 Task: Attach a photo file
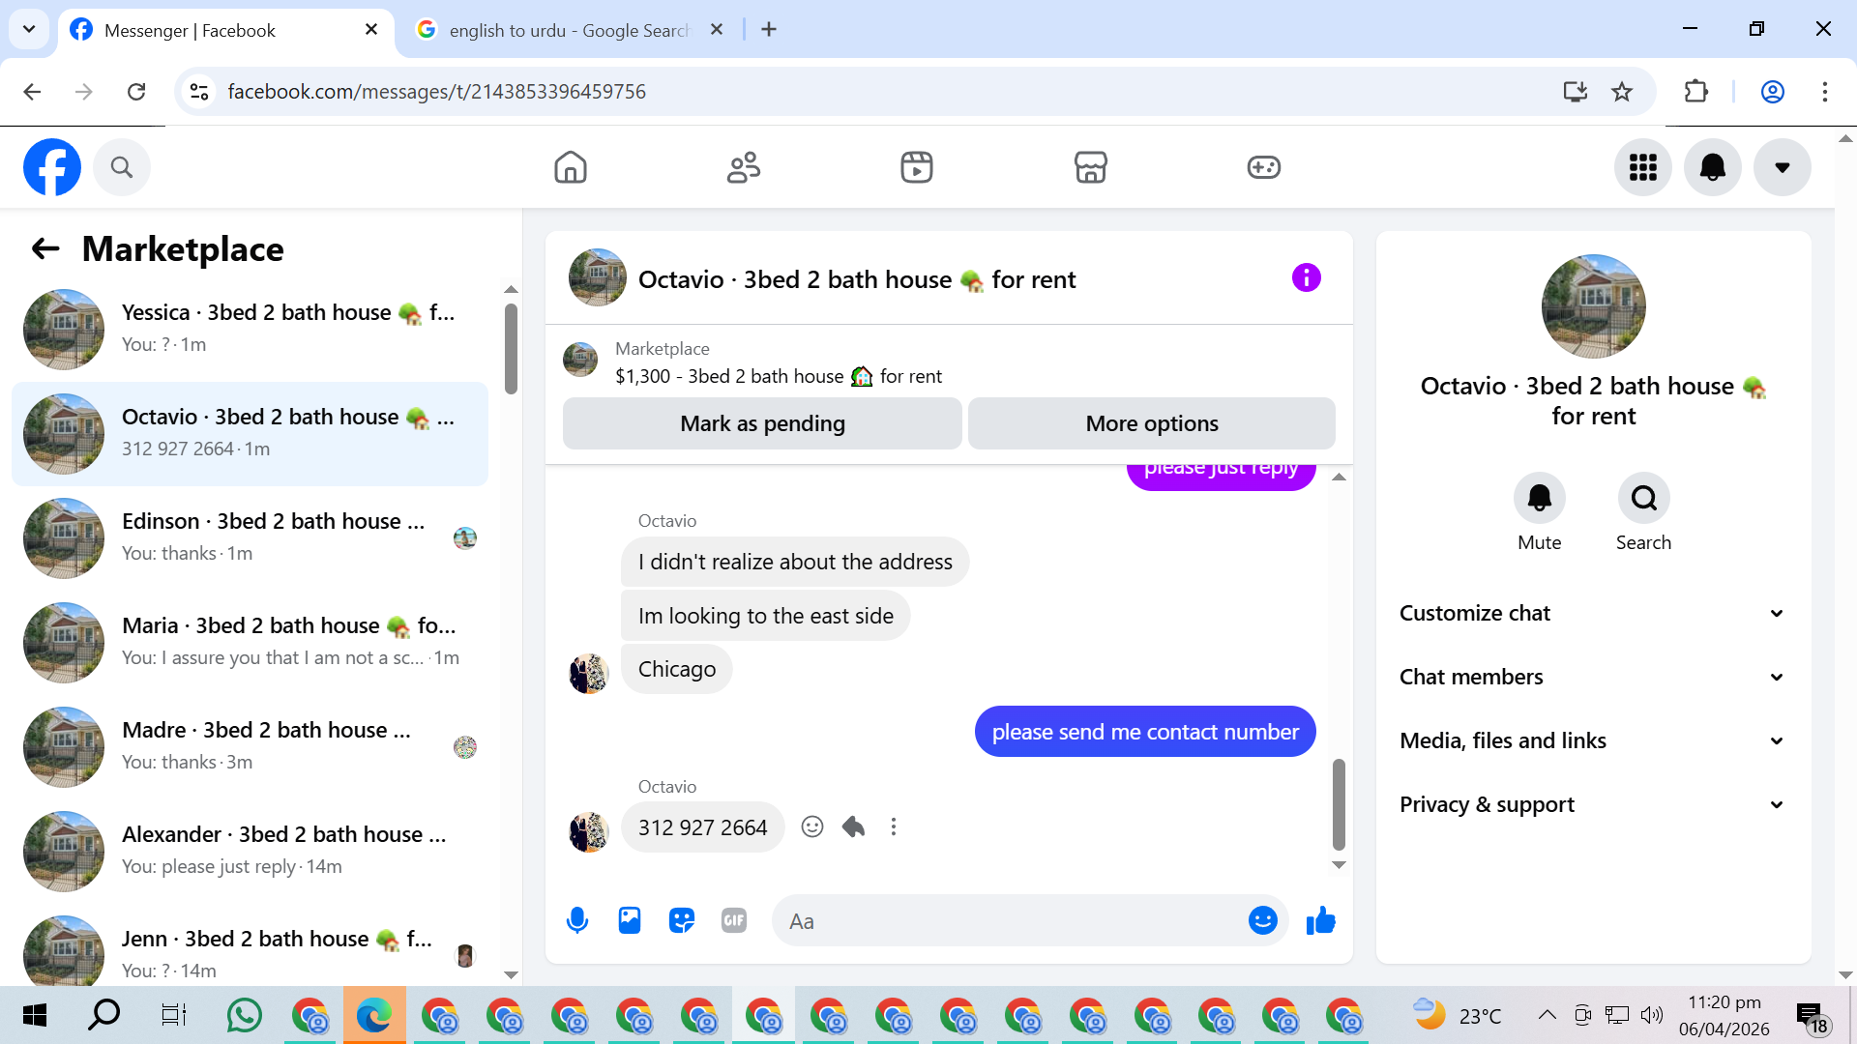tap(630, 921)
